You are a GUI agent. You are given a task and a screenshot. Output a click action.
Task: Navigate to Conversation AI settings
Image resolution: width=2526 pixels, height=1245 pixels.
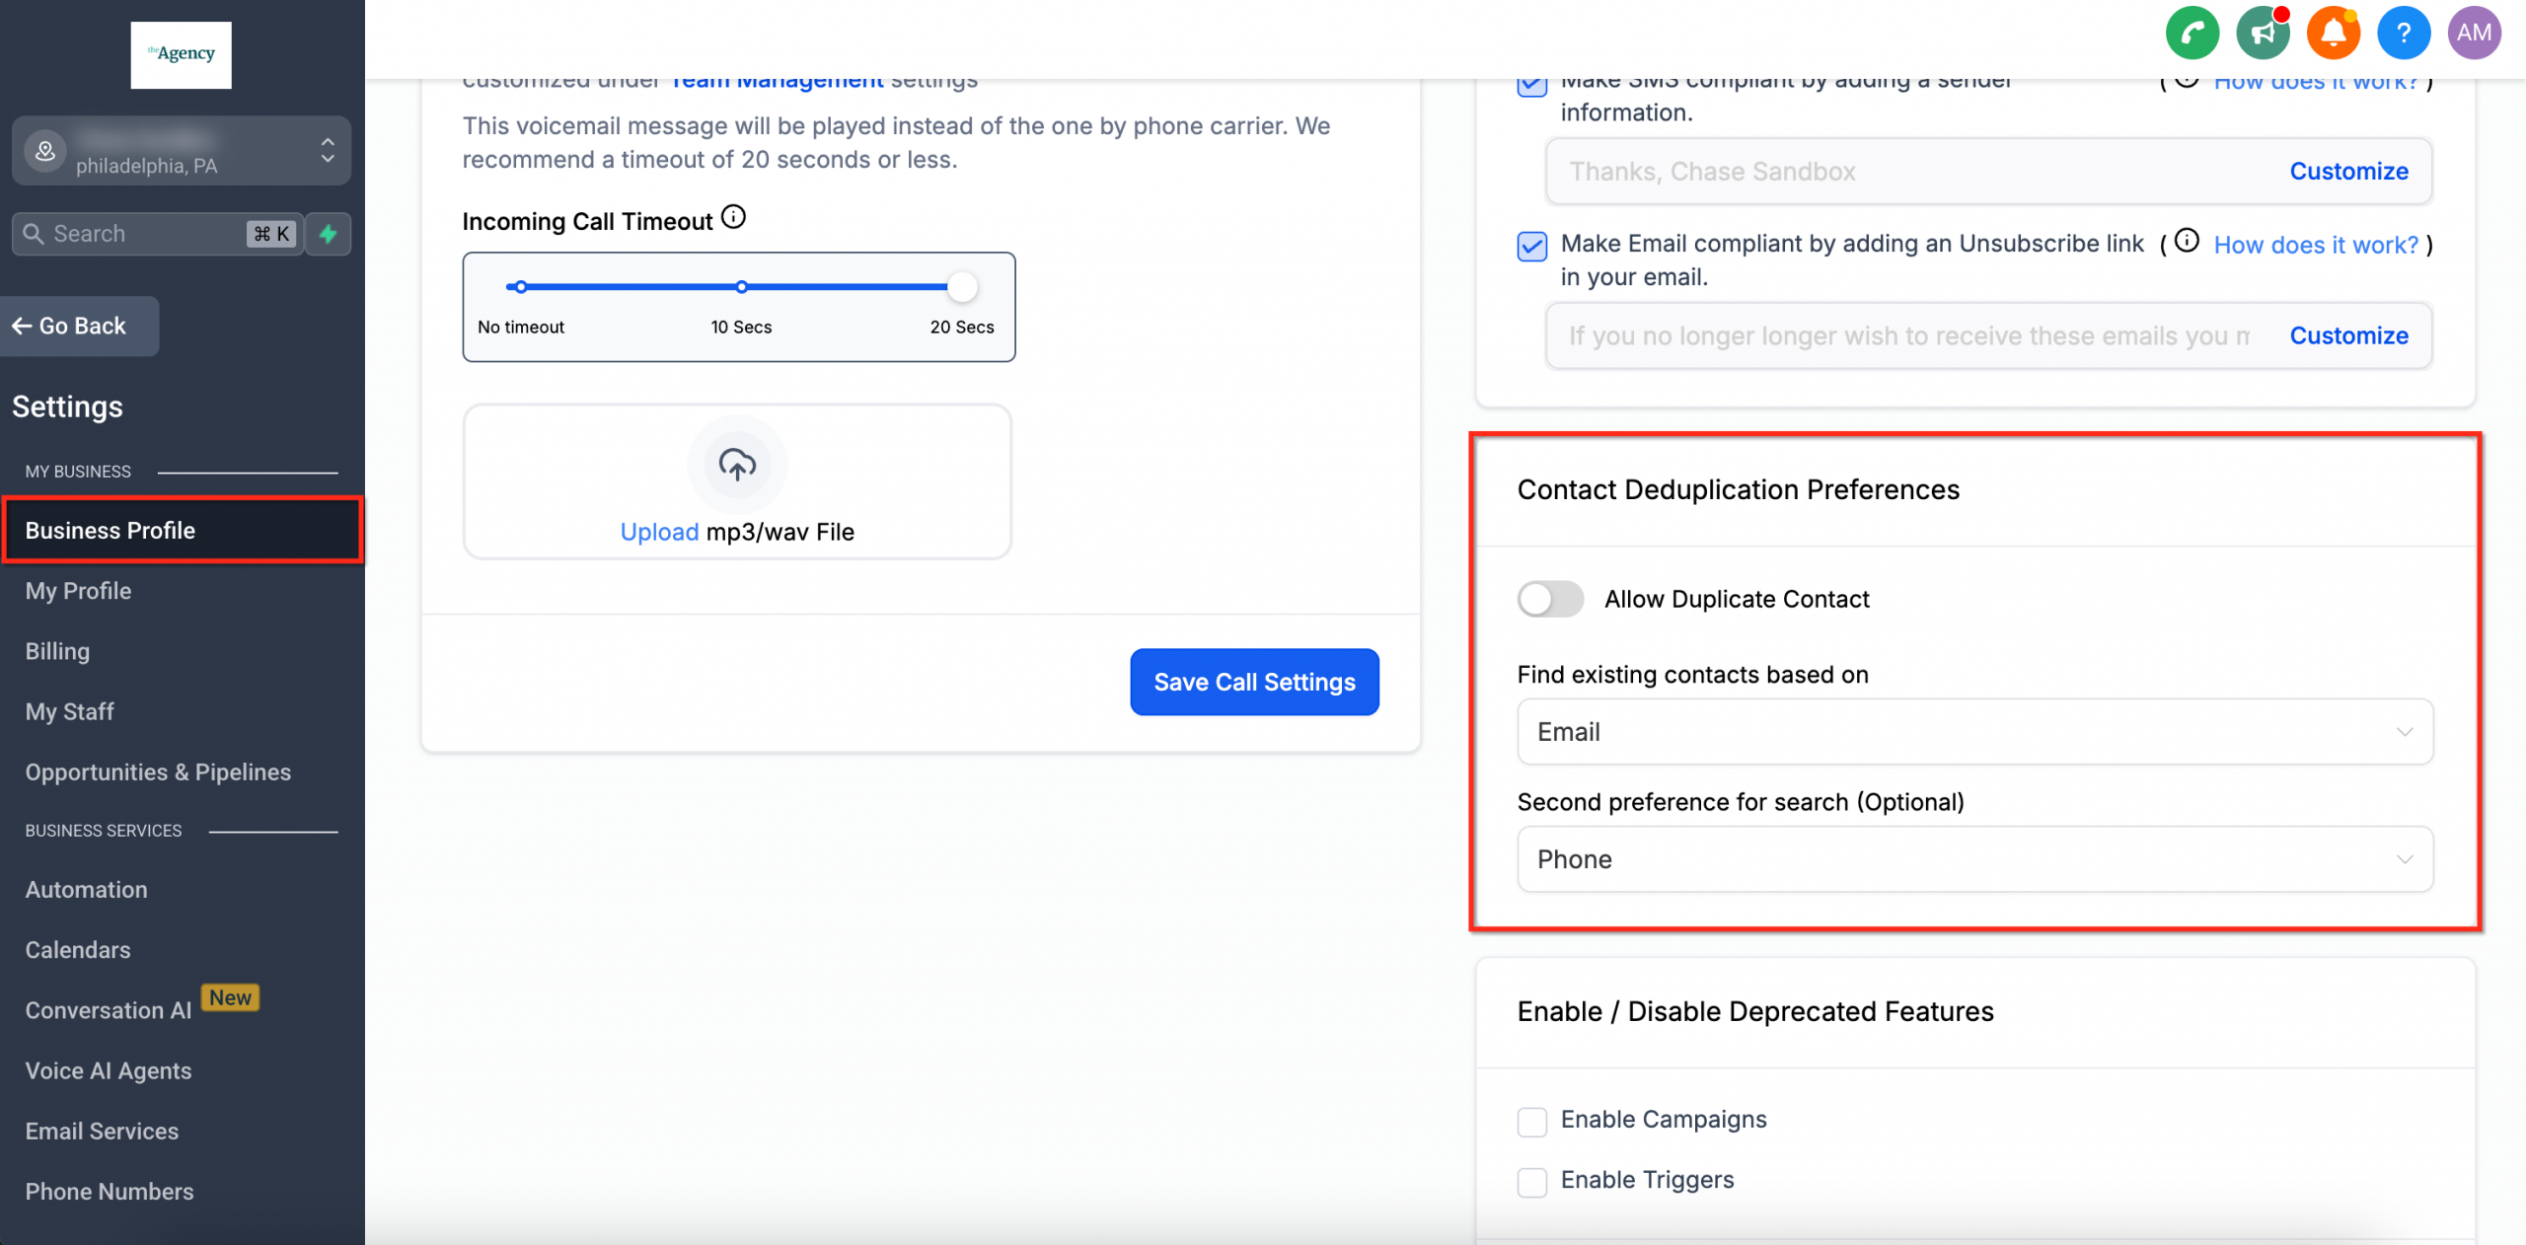tap(107, 1010)
